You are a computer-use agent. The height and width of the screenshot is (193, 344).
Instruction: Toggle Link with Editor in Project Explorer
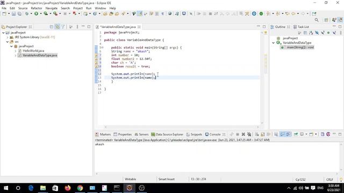[57, 27]
